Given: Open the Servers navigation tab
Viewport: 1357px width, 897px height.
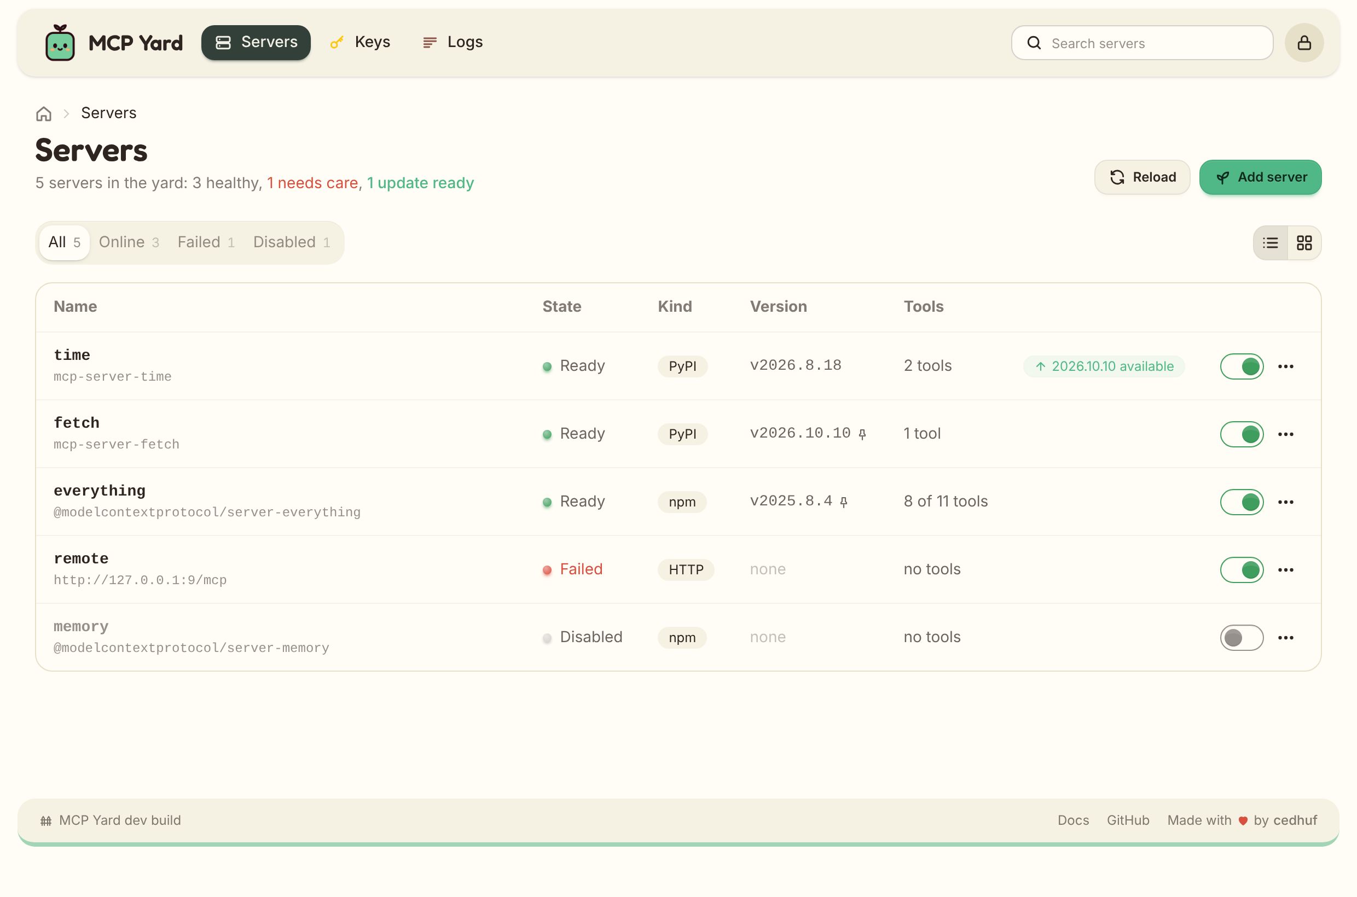Looking at the screenshot, I should [256, 42].
